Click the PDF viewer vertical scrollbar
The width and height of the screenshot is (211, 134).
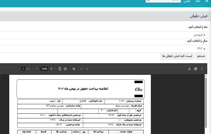(x=206, y=103)
